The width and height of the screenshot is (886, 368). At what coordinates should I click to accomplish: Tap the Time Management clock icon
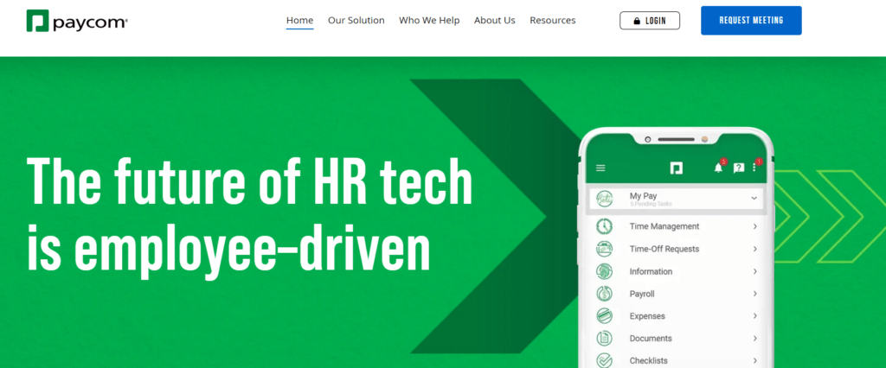click(x=605, y=226)
